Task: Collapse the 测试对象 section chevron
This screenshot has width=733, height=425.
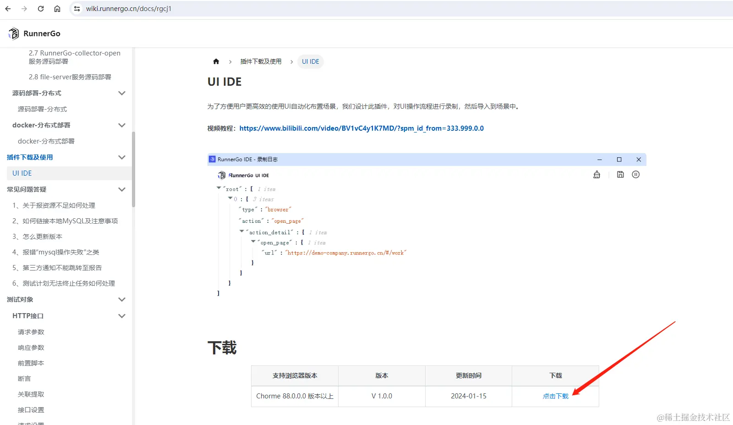Action: 122,299
